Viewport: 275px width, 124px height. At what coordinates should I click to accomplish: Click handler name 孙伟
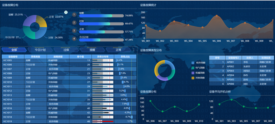coord(245,75)
